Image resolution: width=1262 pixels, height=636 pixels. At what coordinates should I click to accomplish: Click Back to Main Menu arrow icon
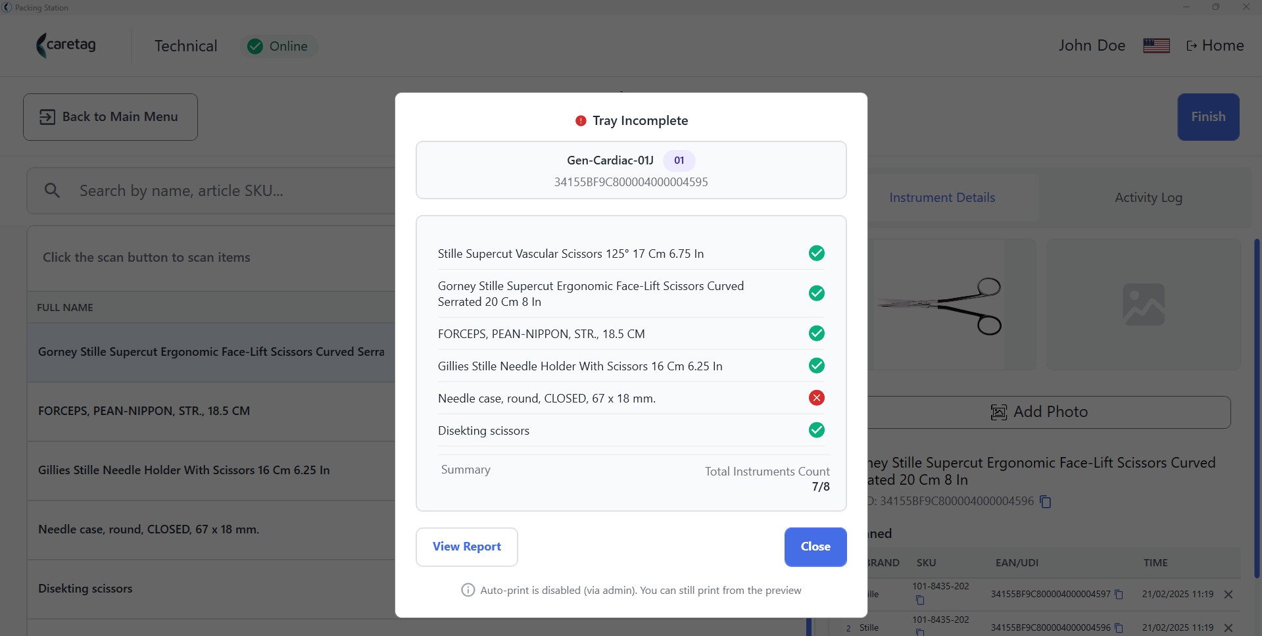(x=47, y=117)
